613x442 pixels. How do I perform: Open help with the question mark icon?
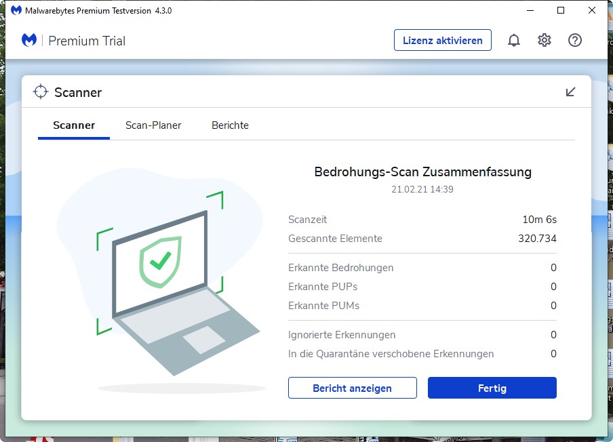[574, 40]
